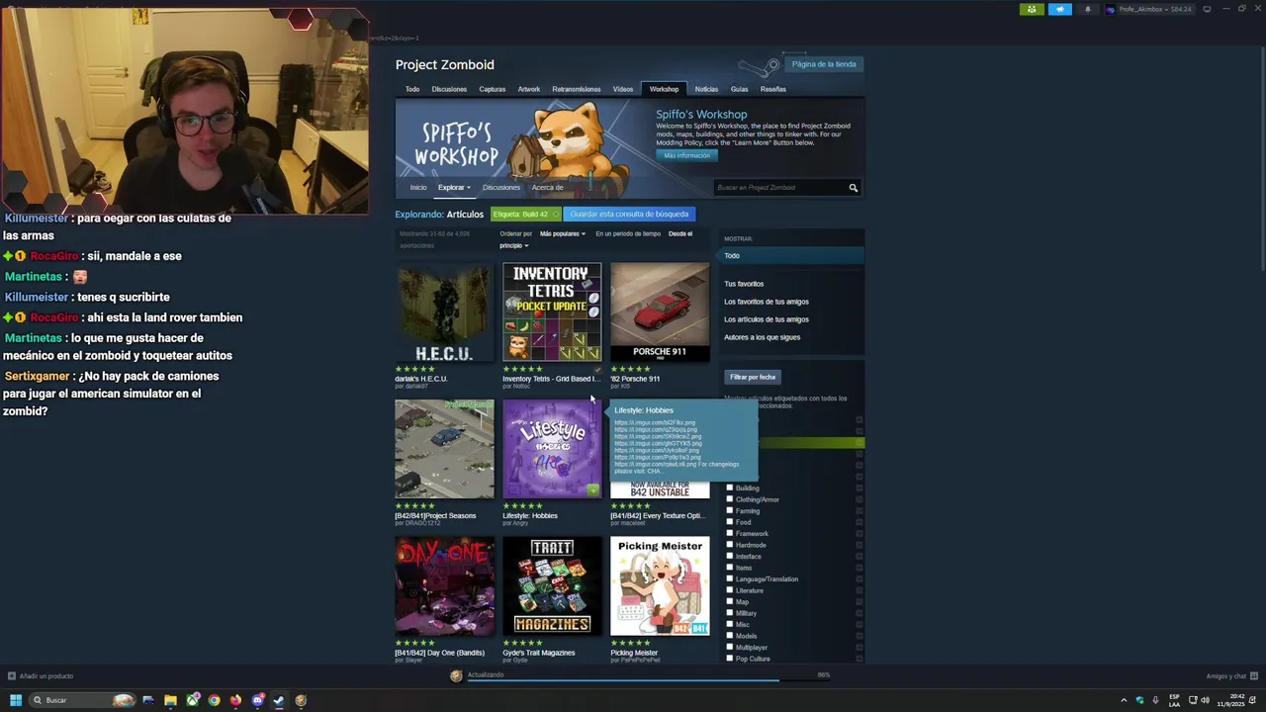
Task: Enable the Farming tag checkbox
Action: click(730, 510)
